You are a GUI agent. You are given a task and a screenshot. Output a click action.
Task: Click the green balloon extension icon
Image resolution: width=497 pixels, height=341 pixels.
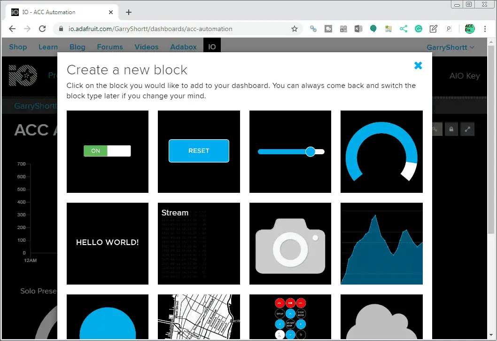(x=373, y=29)
